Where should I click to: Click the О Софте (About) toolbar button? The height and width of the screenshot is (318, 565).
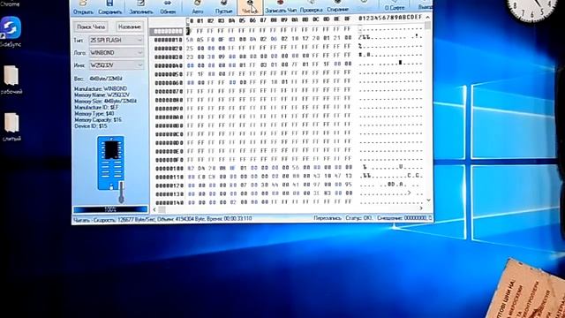click(x=395, y=5)
